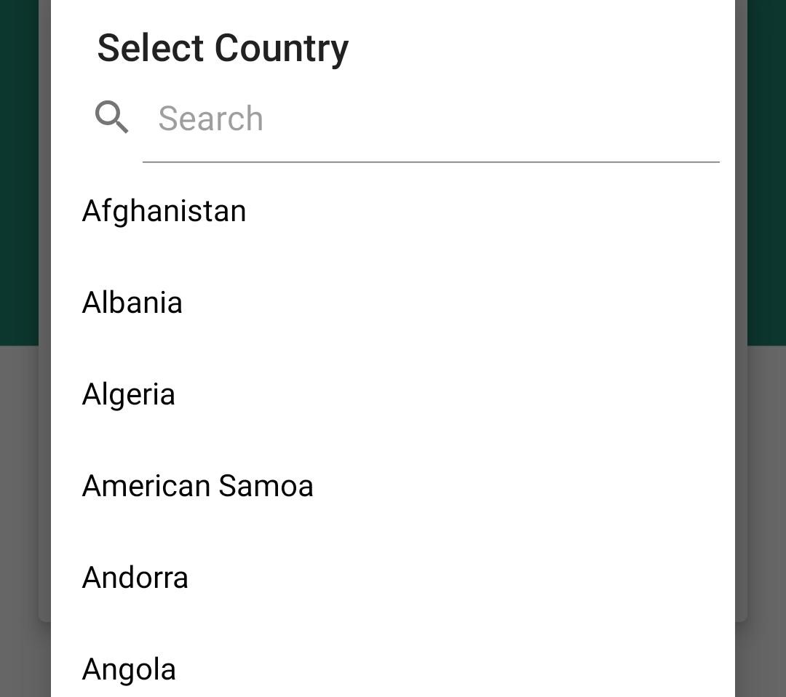Image resolution: width=786 pixels, height=697 pixels.
Task: Tap the country listed directly below Algeria
Action: pyautogui.click(x=198, y=485)
